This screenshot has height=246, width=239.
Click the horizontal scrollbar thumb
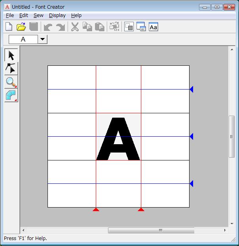tap(151, 230)
